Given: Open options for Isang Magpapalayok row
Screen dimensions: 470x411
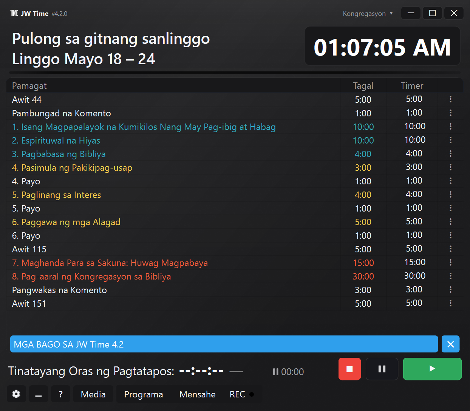Looking at the screenshot, I should point(450,127).
